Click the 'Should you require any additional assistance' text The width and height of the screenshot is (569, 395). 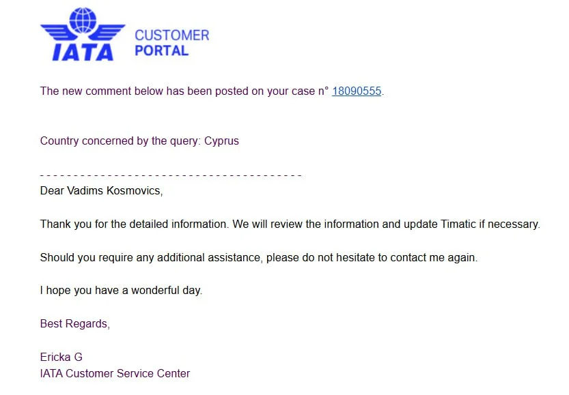click(150, 258)
